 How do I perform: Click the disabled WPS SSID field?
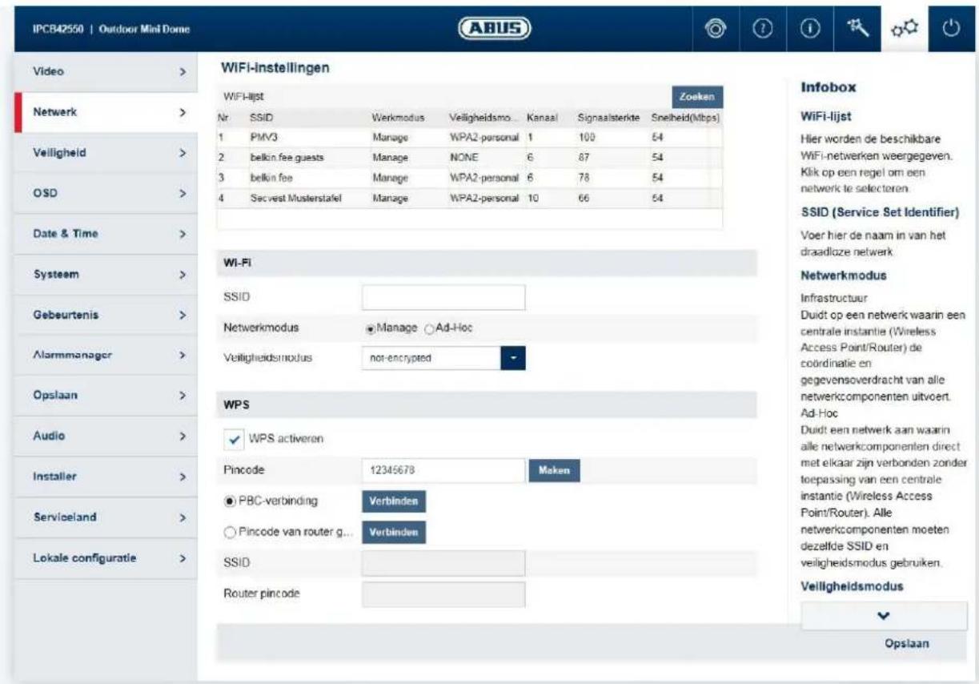[x=443, y=563]
